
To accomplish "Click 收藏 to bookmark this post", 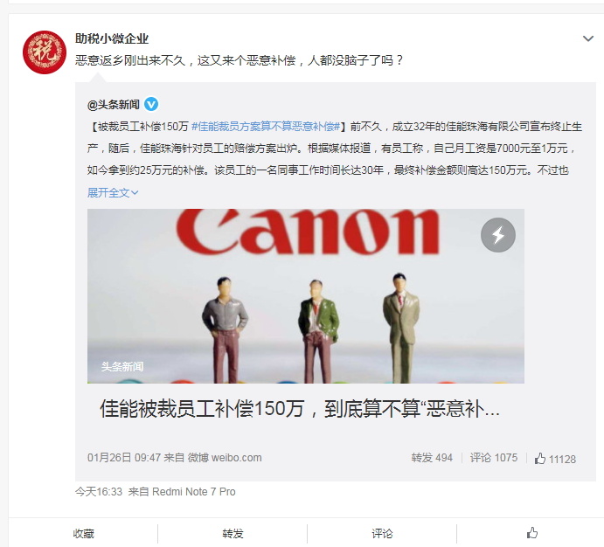I will (84, 534).
